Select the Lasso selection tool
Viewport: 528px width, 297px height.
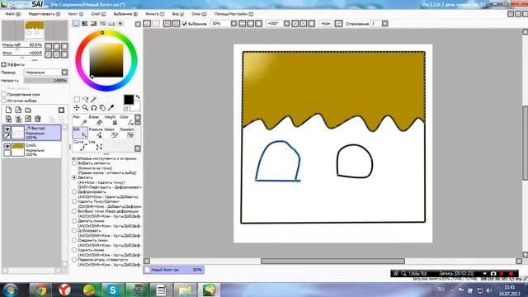(x=85, y=99)
